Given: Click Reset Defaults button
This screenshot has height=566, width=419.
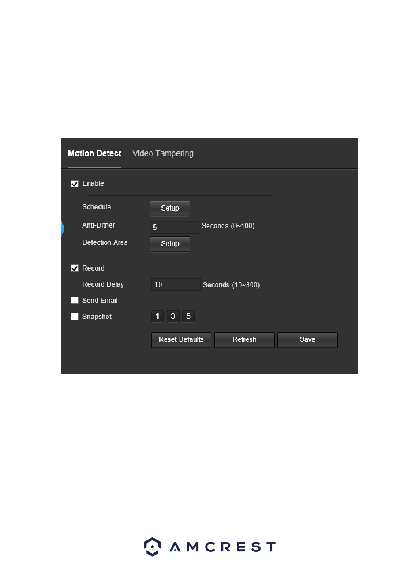Looking at the screenshot, I should (x=181, y=340).
